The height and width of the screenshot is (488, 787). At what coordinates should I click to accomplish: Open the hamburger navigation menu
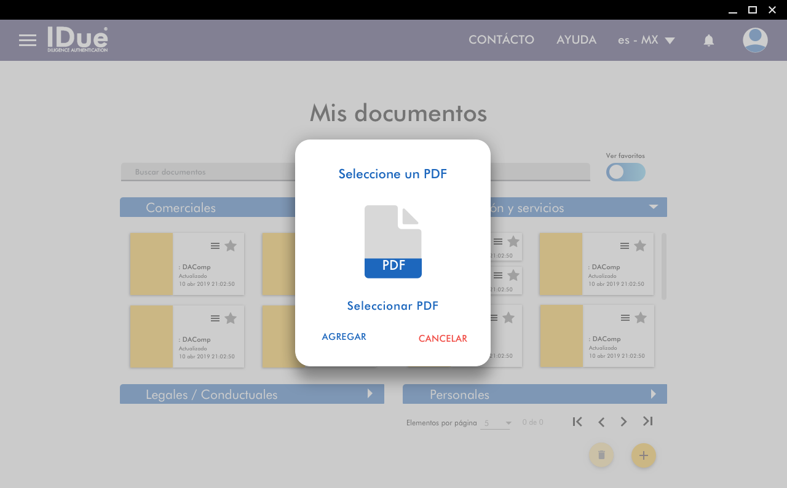(x=28, y=41)
